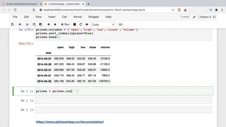Open the Kernel menu
Viewport: 226px width, 127px height.
(78, 17)
